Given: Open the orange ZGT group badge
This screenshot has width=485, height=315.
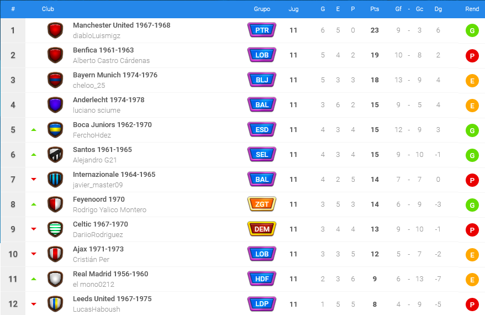Looking at the screenshot, I should [262, 204].
